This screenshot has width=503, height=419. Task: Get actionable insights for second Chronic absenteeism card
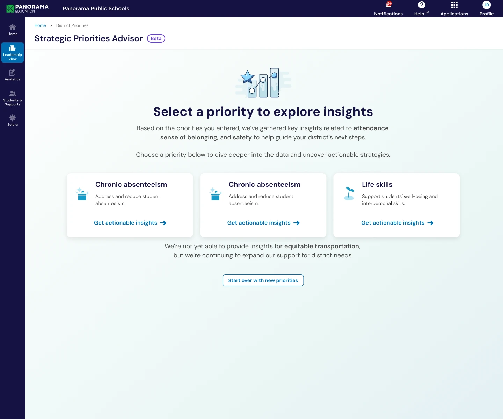point(263,223)
